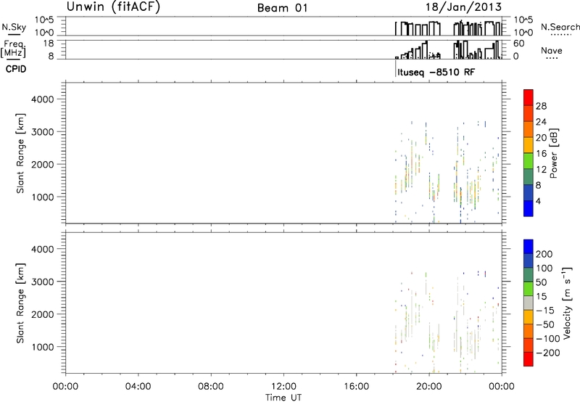Image resolution: width=580 pixels, height=402 pixels.
Task: Select the 'CPID' label
Action: coord(16,69)
